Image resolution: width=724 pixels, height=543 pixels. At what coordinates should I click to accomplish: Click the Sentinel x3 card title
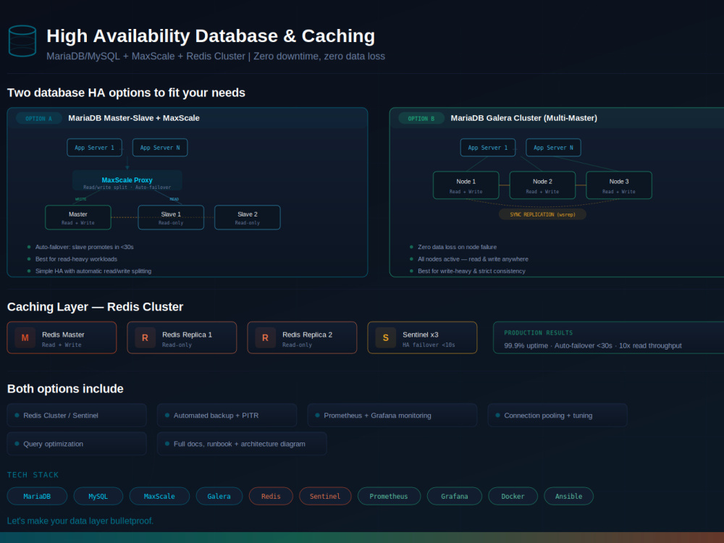[x=420, y=334]
